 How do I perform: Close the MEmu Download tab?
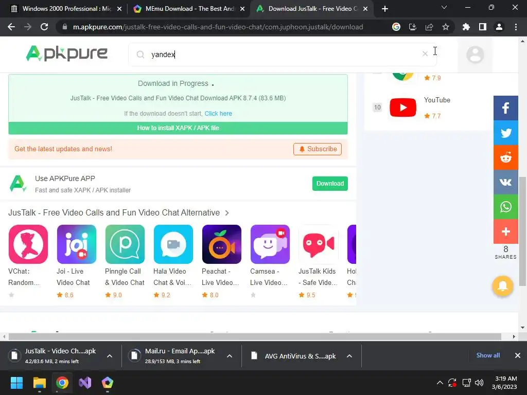[x=242, y=9]
